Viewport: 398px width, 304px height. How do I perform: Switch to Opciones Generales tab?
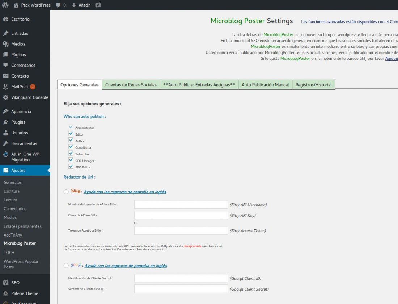coord(80,85)
